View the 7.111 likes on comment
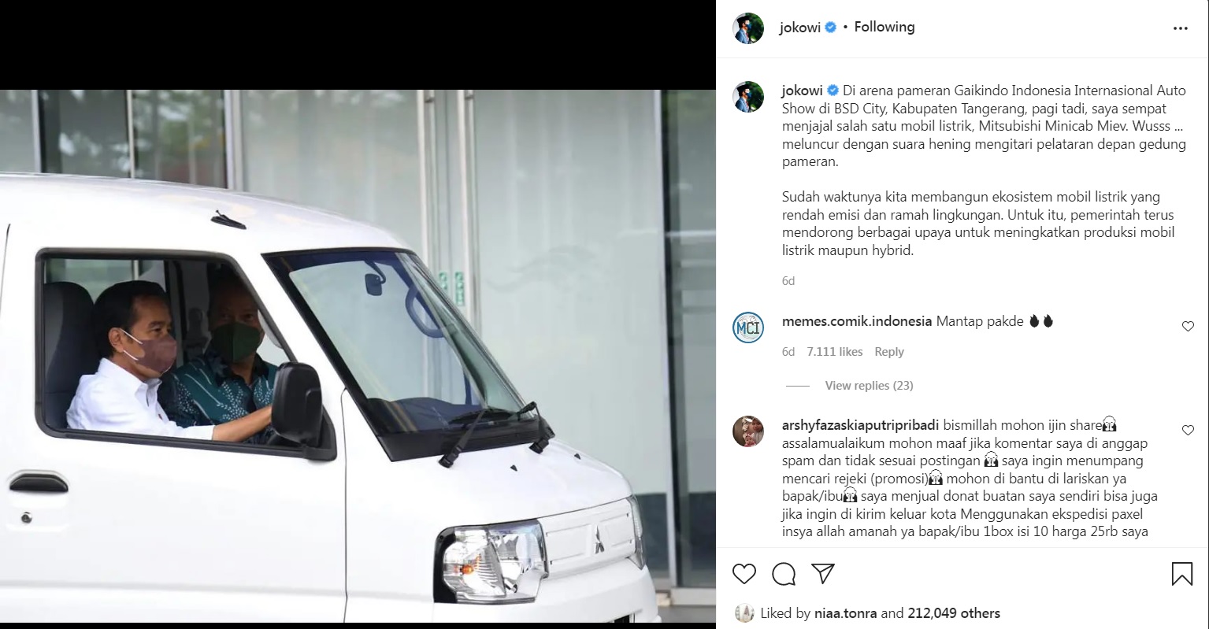The image size is (1209, 629). pyautogui.click(x=835, y=352)
